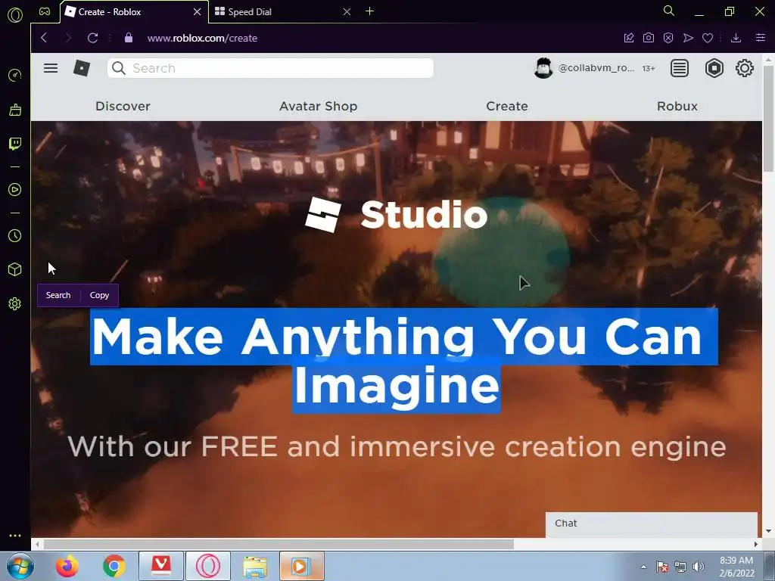The width and height of the screenshot is (775, 581).
Task: Launch Google Chrome from the taskbar
Action: pos(114,566)
